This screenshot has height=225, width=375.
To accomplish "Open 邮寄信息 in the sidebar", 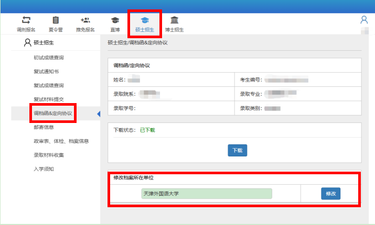I will click(x=44, y=127).
